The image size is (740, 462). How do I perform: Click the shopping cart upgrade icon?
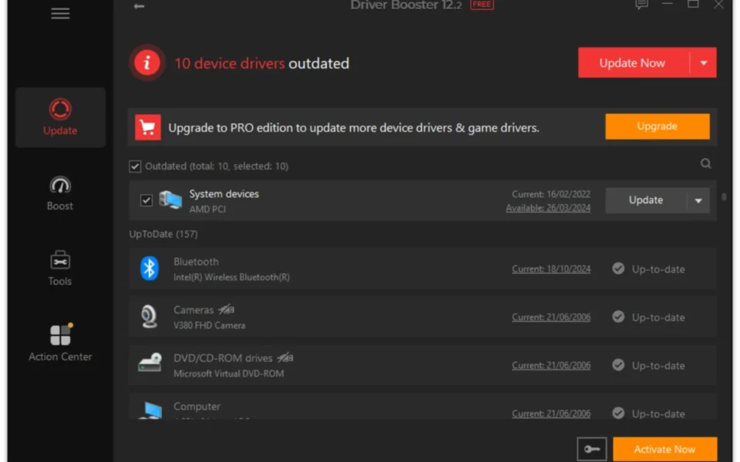click(x=148, y=127)
